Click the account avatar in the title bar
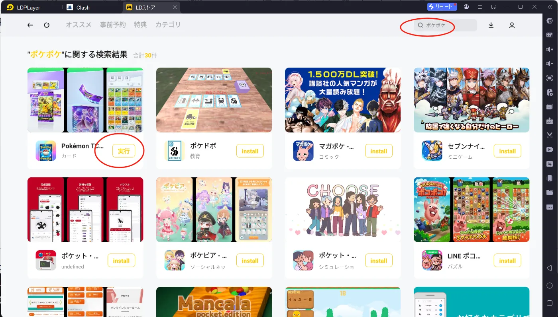Image resolution: width=558 pixels, height=317 pixels. [466, 7]
